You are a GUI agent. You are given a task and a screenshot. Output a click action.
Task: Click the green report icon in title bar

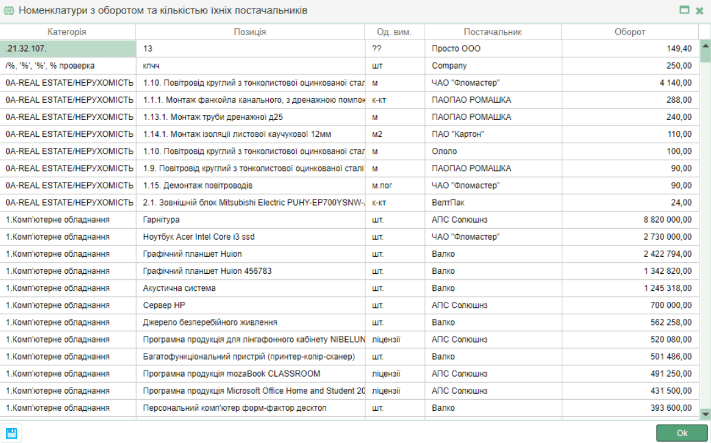[x=9, y=10]
